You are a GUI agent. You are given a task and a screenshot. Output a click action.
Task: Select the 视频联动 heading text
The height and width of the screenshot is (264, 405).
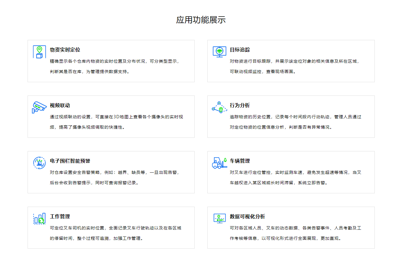click(x=60, y=106)
